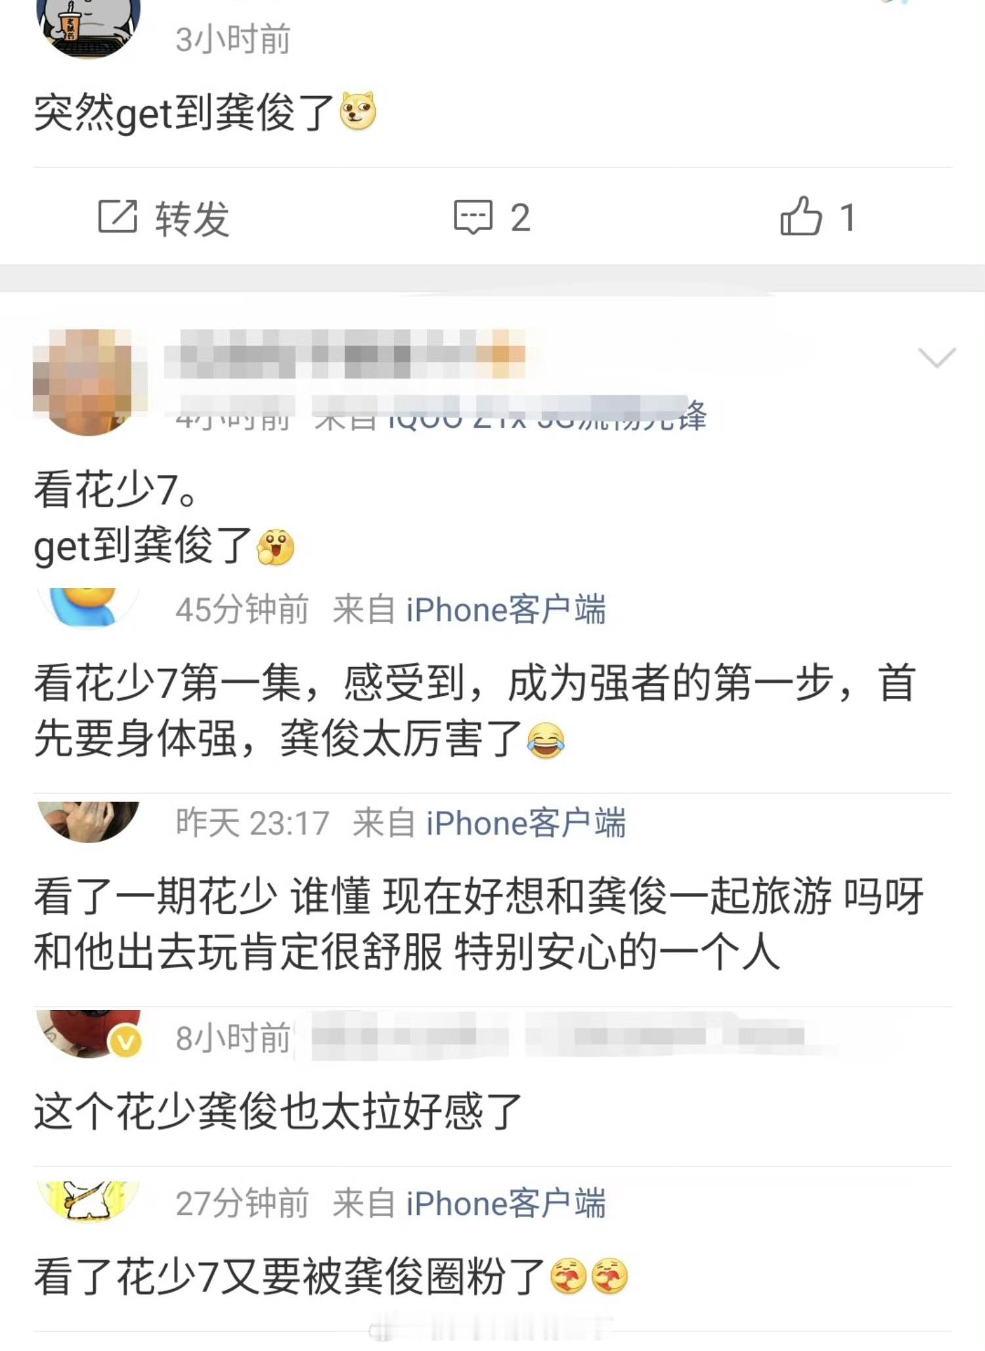Open the top user's cartoon avatar
Screen dimensions: 985x1351
click(x=88, y=28)
